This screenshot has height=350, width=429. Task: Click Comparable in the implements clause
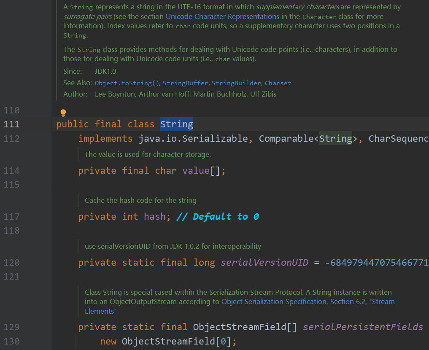(286, 138)
